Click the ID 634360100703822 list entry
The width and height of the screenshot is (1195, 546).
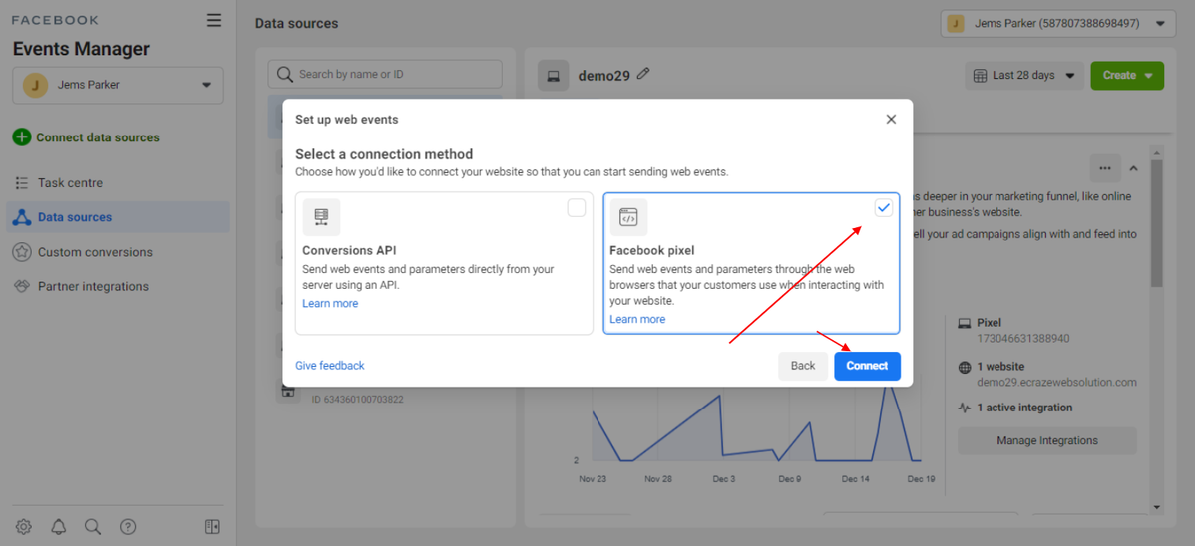[x=357, y=399]
